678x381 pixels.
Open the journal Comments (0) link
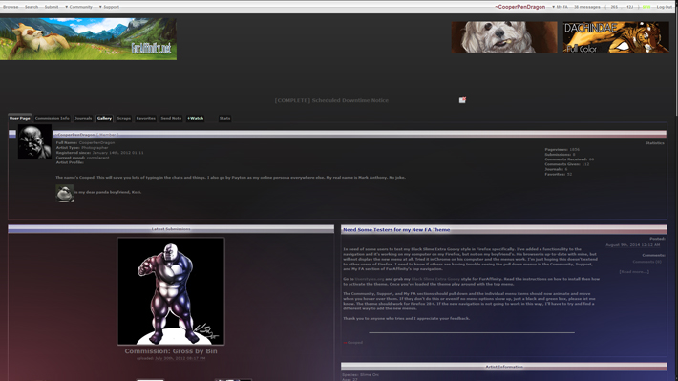point(646,262)
